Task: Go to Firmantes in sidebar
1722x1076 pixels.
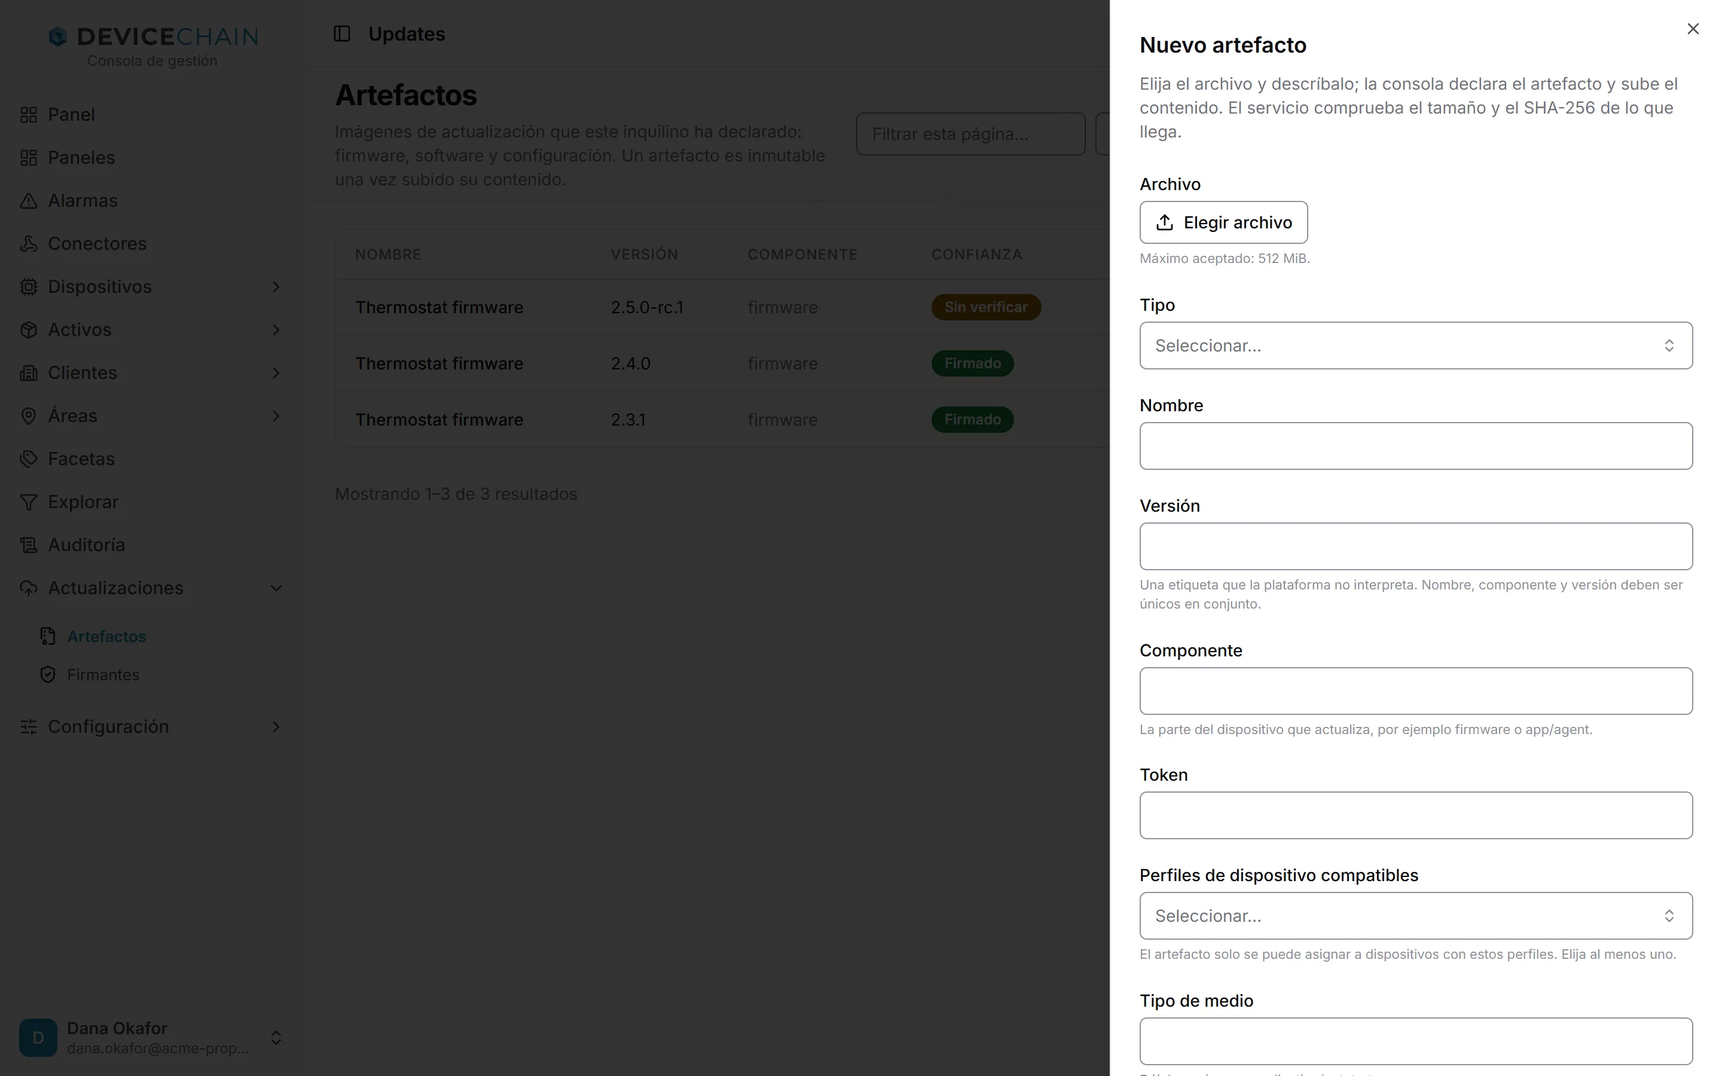Action: tap(103, 675)
